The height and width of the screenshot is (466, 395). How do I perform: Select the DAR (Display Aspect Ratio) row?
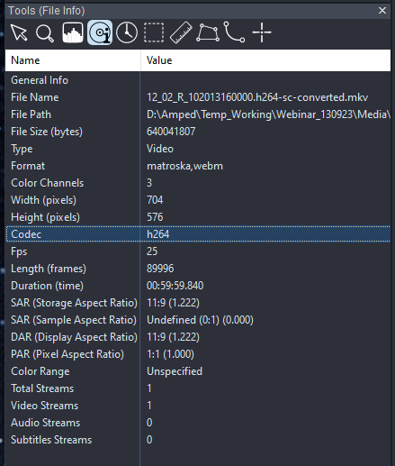[198, 337]
